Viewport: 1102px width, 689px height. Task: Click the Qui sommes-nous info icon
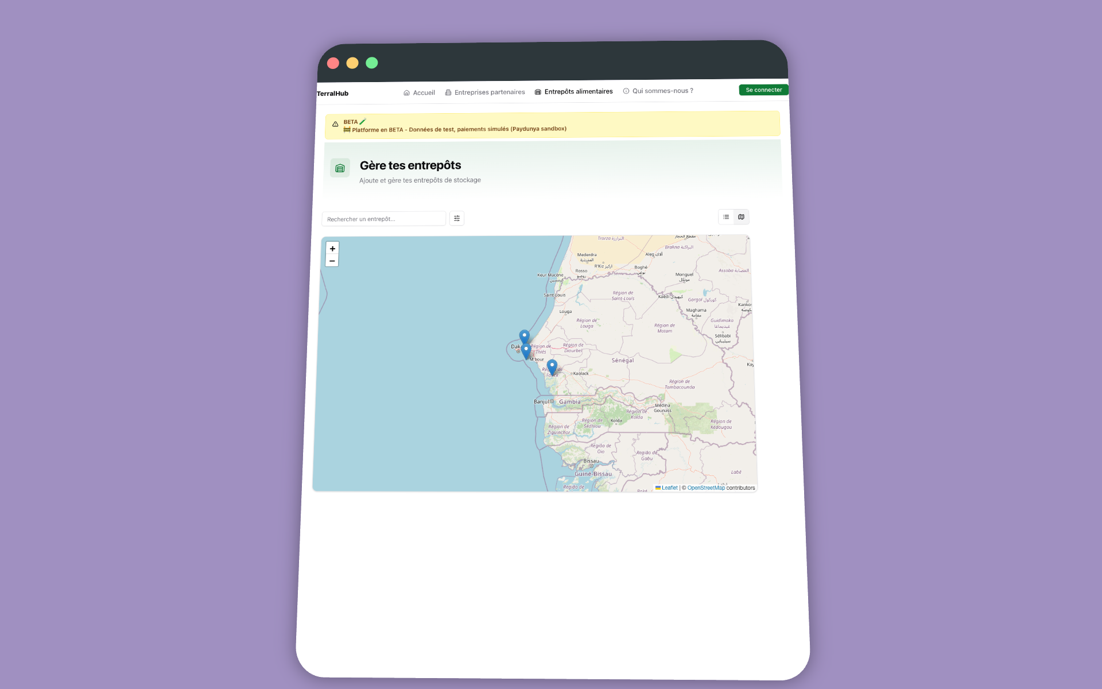(626, 91)
